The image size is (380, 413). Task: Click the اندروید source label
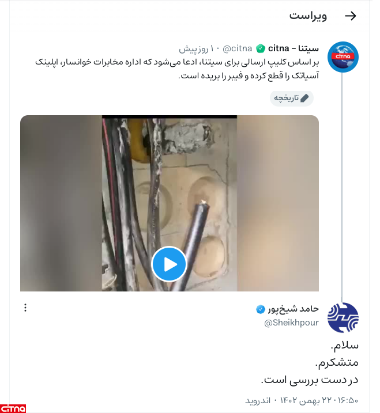258,401
